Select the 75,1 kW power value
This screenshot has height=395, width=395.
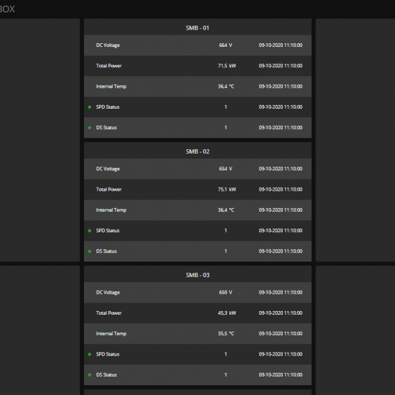tap(227, 189)
